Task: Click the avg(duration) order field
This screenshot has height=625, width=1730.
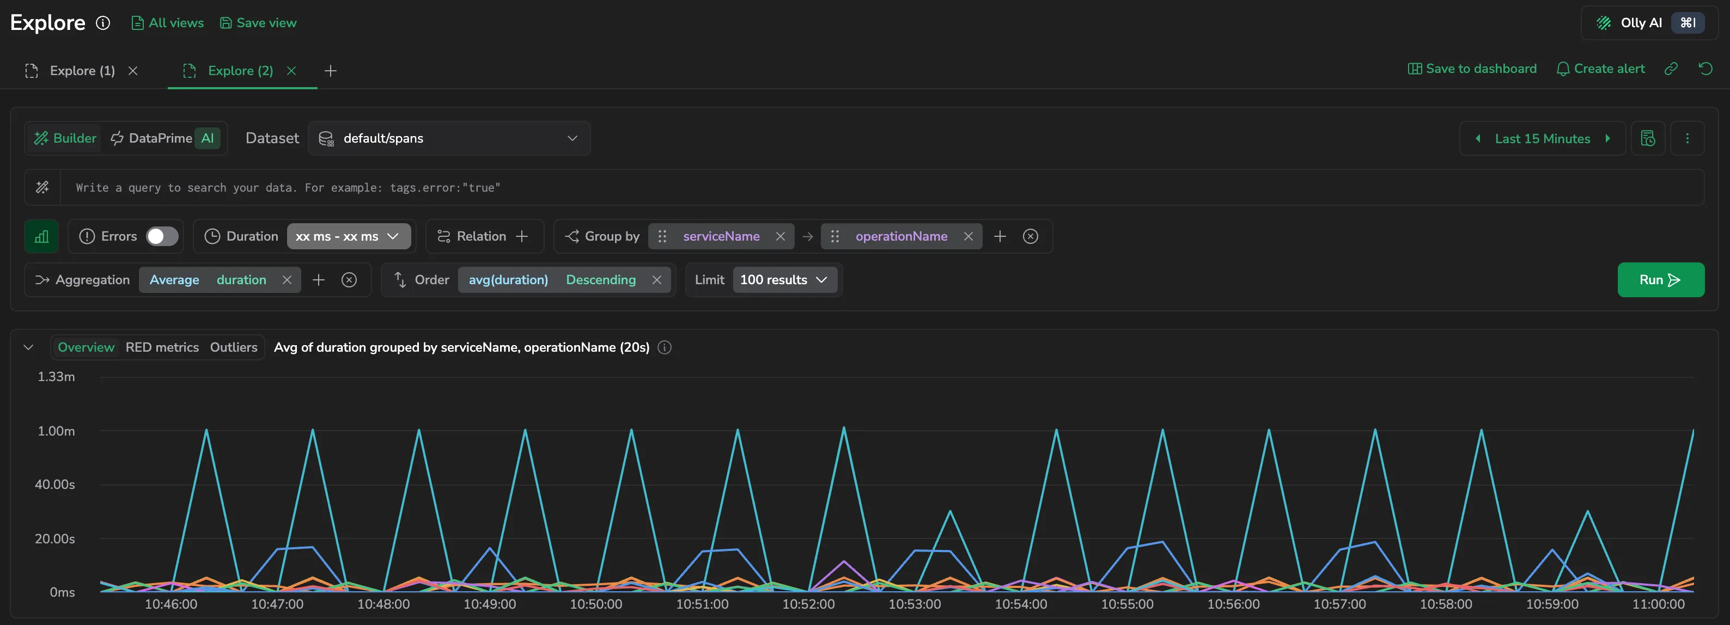Action: pos(508,280)
